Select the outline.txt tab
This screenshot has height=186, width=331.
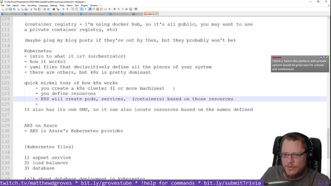(151, 14)
